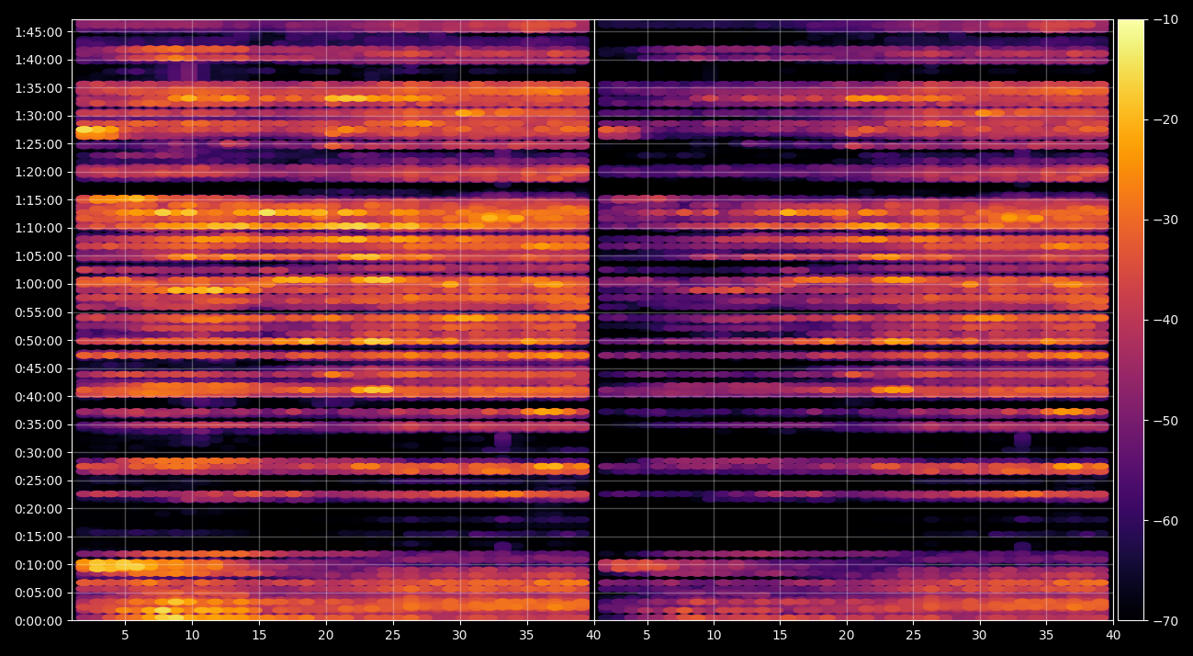1193x656 pixels.
Task: Click the 0:35:00 y-axis label
Action: (39, 424)
